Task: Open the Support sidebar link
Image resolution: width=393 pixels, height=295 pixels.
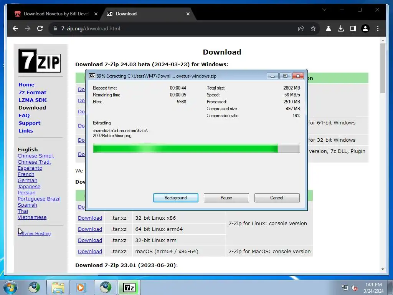Action: (x=29, y=123)
